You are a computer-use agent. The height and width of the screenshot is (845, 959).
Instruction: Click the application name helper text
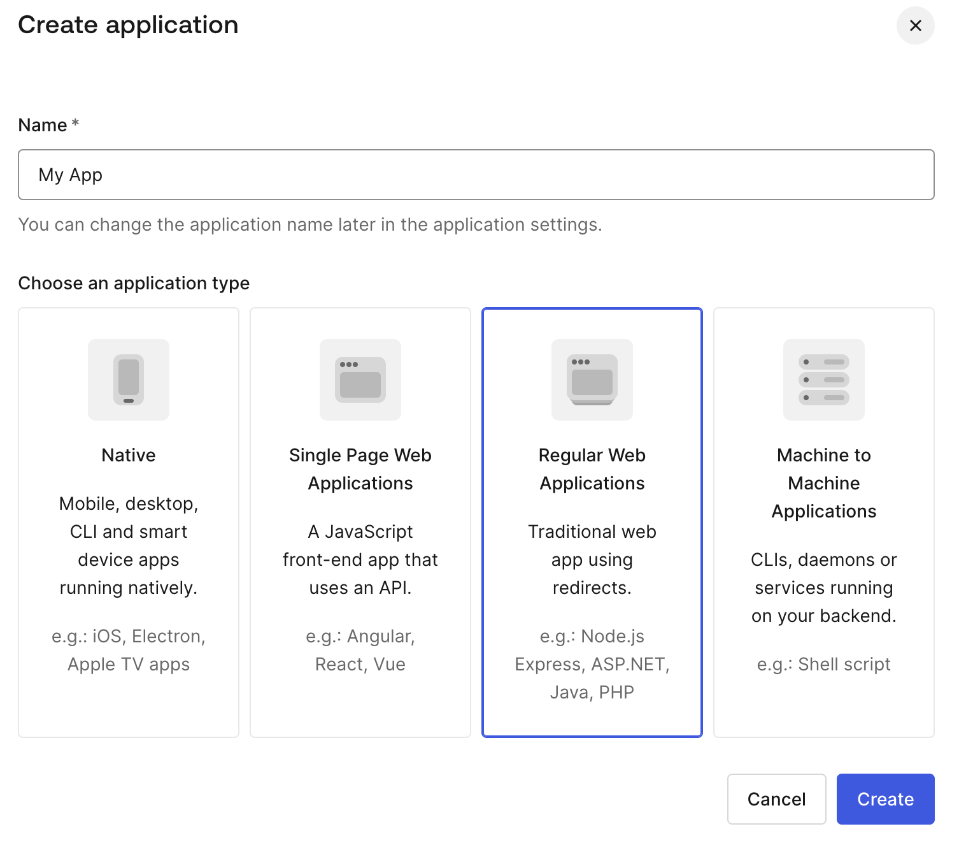(310, 224)
